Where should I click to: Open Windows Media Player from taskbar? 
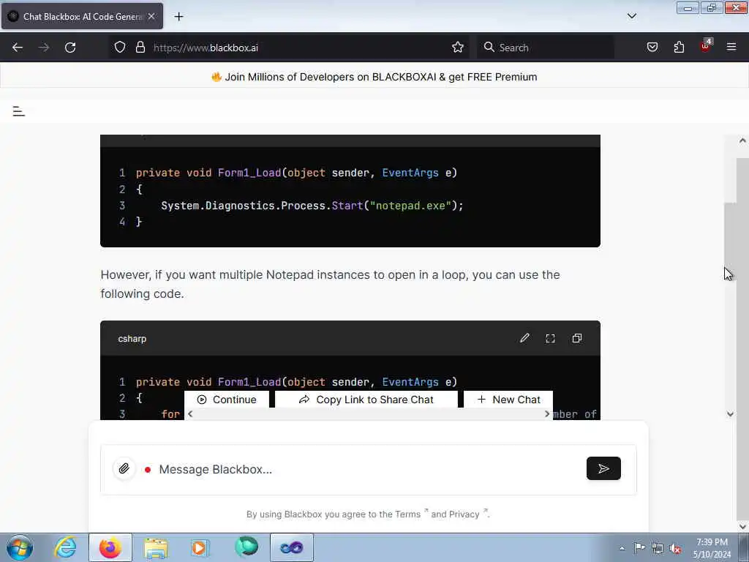coord(200,547)
